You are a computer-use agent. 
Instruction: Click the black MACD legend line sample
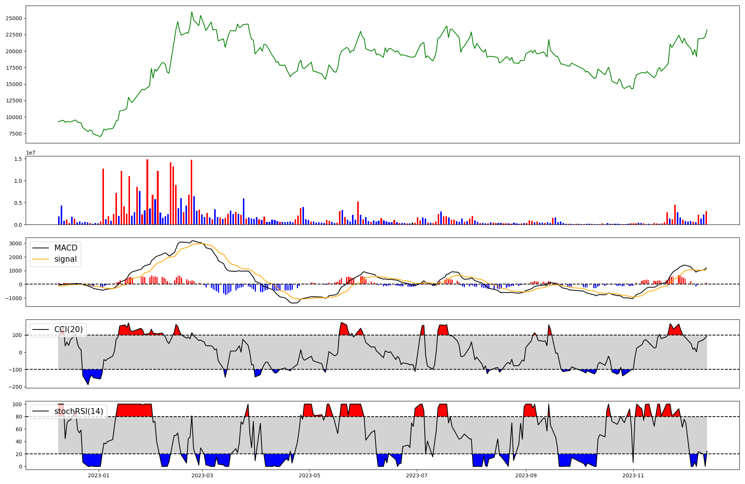41,248
